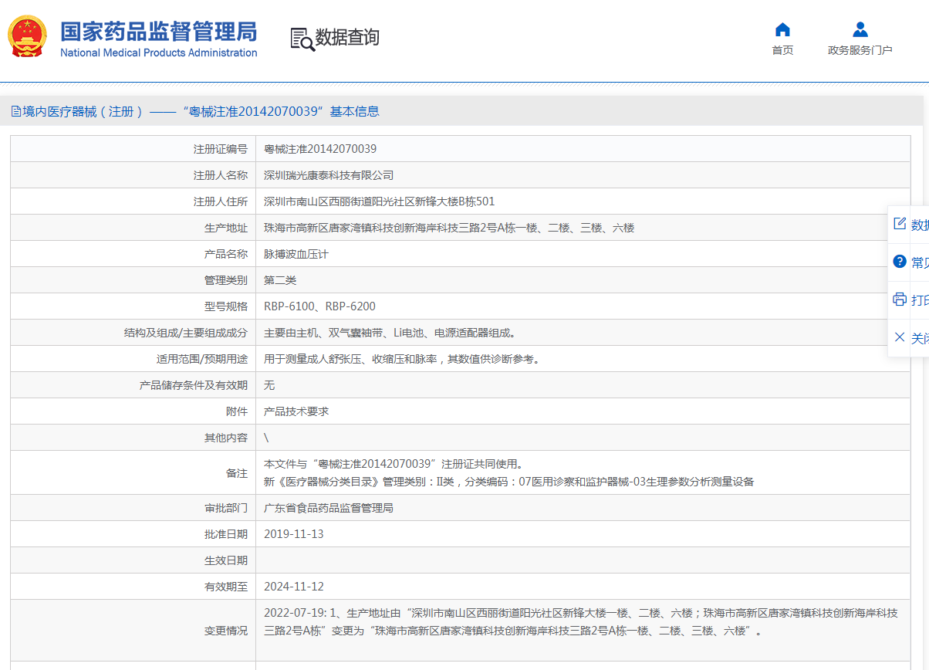Click the edit icon in side panel
929x670 pixels.
click(899, 224)
